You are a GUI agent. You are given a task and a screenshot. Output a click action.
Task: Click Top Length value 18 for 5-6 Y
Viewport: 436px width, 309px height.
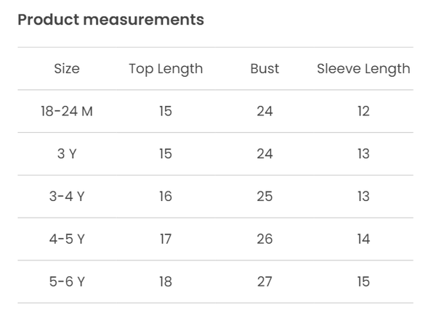[166, 281]
